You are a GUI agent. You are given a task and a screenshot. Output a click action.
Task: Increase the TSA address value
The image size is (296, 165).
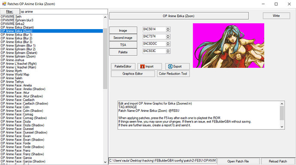click(x=168, y=42)
